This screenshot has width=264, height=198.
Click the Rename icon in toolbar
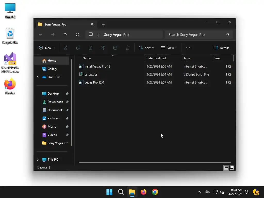pyautogui.click(x=103, y=48)
